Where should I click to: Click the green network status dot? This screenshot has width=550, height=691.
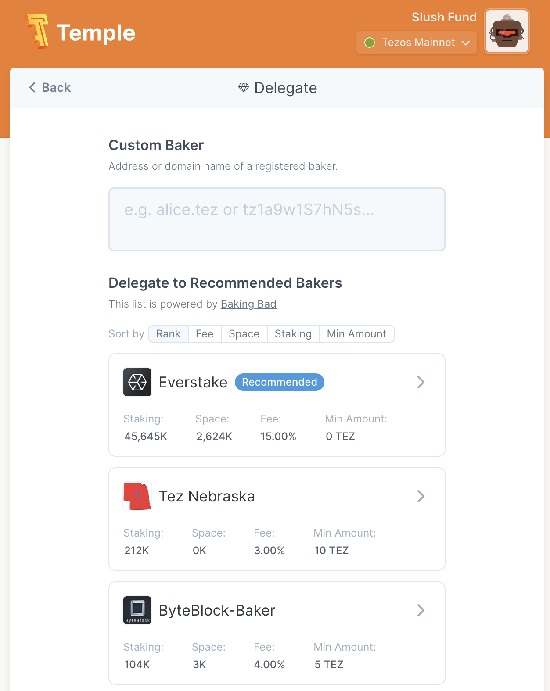click(370, 43)
